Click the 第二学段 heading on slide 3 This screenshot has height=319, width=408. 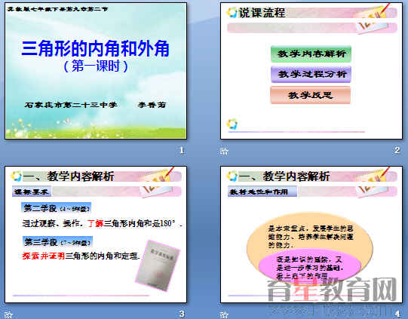point(57,208)
